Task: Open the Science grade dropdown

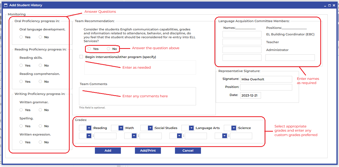Action: click(234, 128)
